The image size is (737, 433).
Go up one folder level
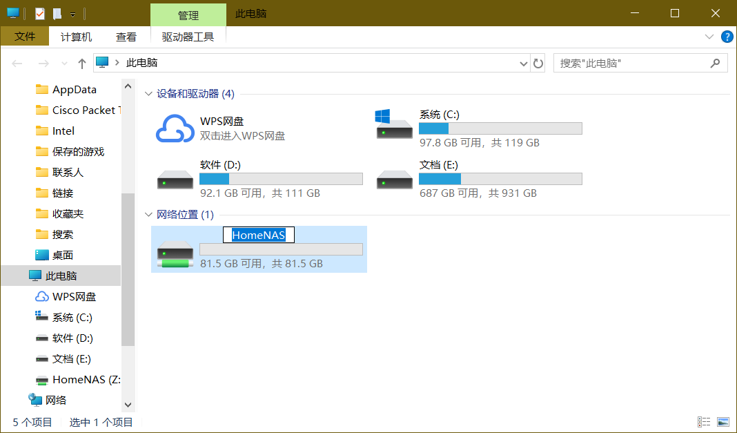[x=82, y=64]
